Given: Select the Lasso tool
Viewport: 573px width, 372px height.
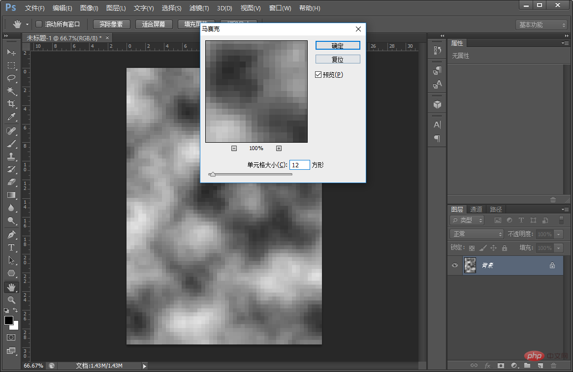Looking at the screenshot, I should point(11,78).
